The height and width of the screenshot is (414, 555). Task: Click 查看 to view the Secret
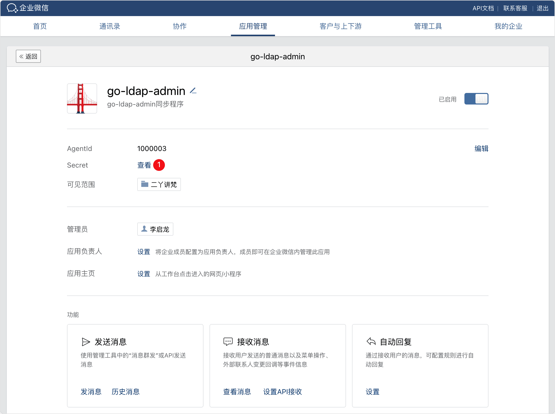pos(144,165)
